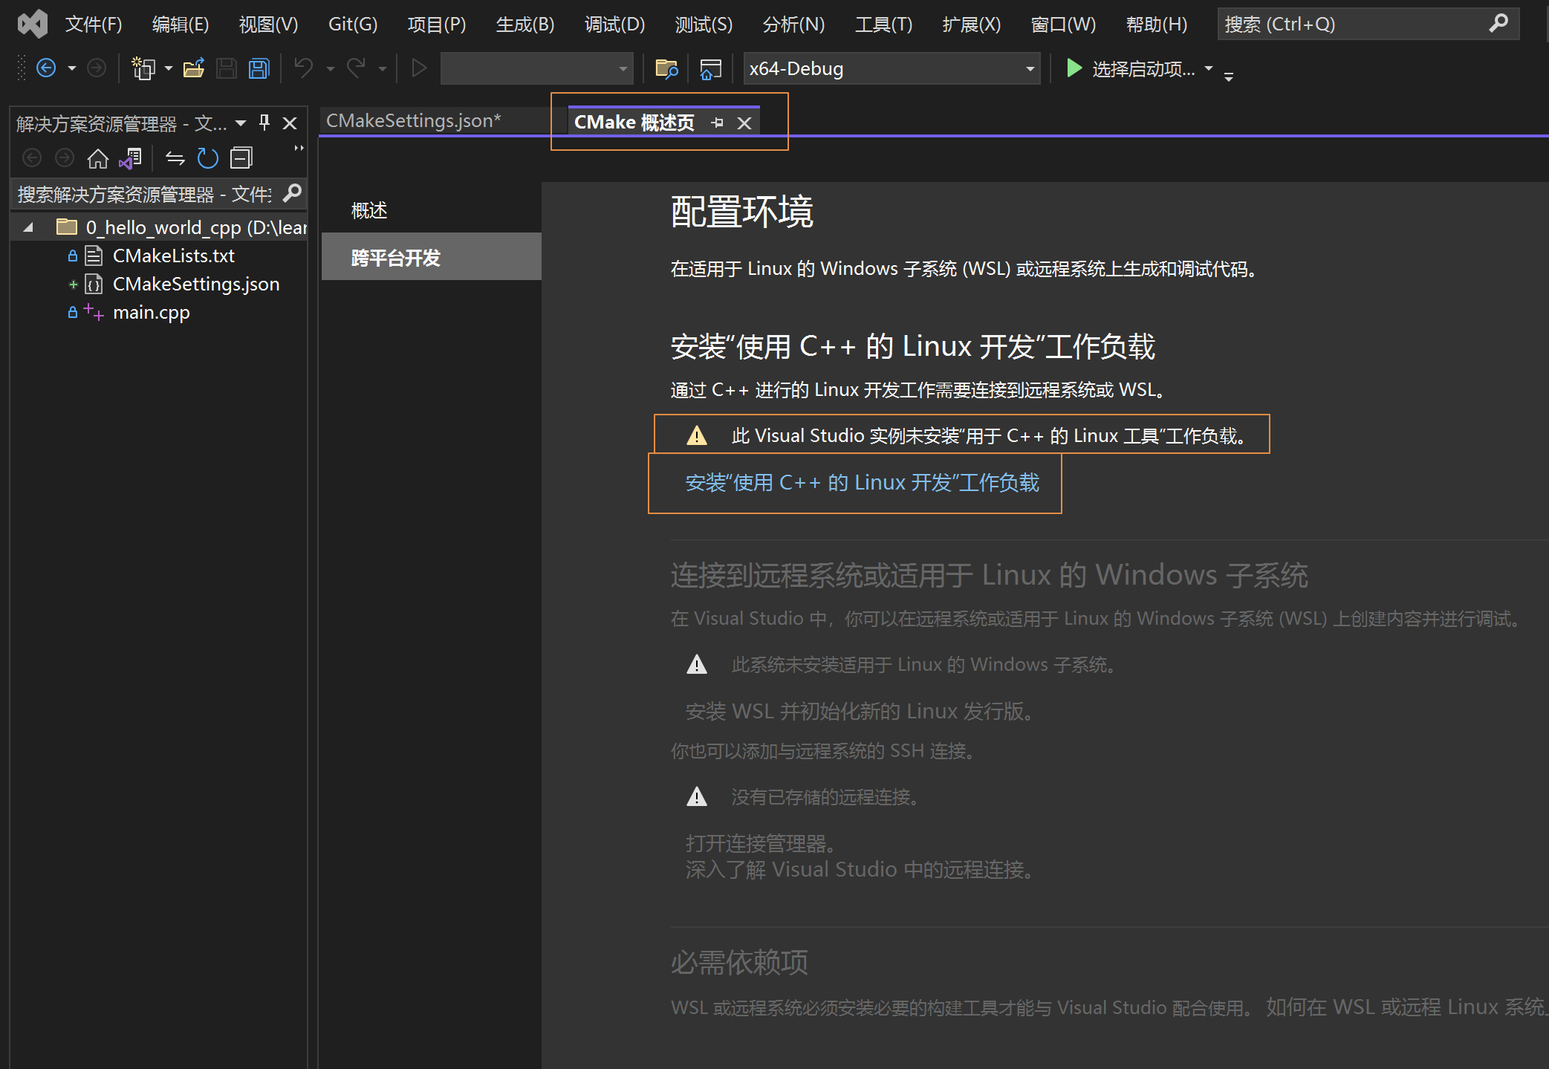Click Home icon in Solution Explorer
The height and width of the screenshot is (1069, 1549).
97,158
